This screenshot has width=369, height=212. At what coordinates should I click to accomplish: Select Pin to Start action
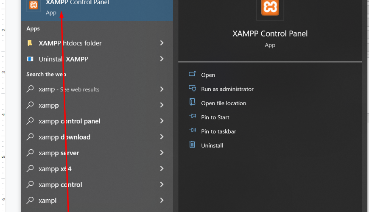click(215, 117)
